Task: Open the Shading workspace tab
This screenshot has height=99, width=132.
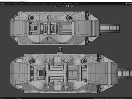Action: click(x=37, y=4)
